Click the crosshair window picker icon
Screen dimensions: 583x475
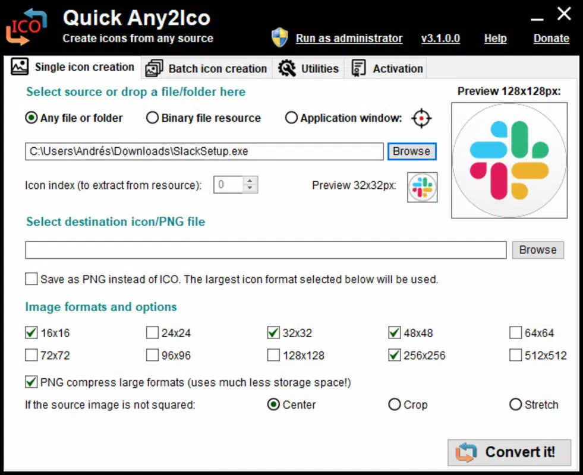(x=421, y=119)
